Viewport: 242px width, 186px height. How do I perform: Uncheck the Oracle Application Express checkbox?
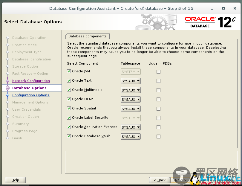point(69,127)
